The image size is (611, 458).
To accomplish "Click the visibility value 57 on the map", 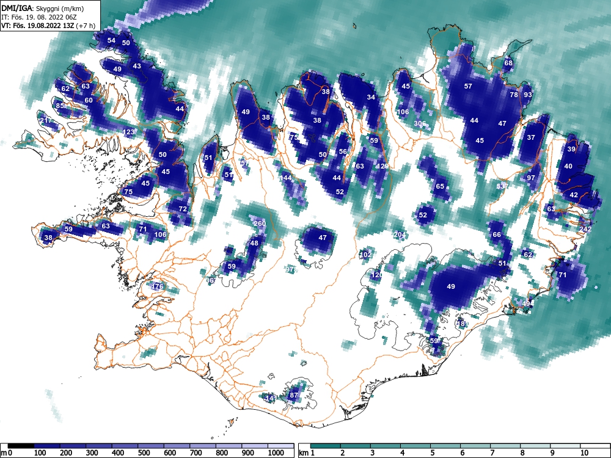I will tap(468, 86).
